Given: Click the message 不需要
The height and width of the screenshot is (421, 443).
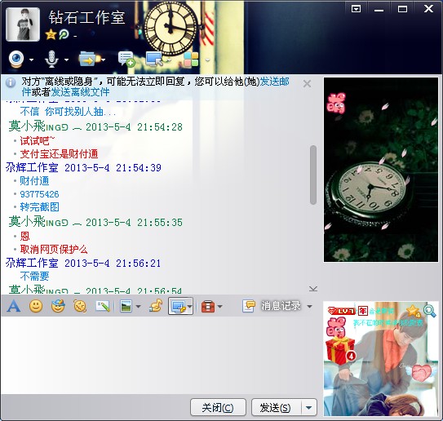Looking at the screenshot, I should [x=34, y=276].
